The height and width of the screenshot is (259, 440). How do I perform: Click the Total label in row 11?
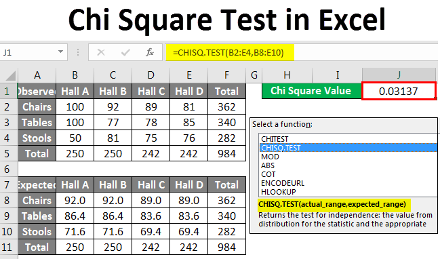[37, 247]
